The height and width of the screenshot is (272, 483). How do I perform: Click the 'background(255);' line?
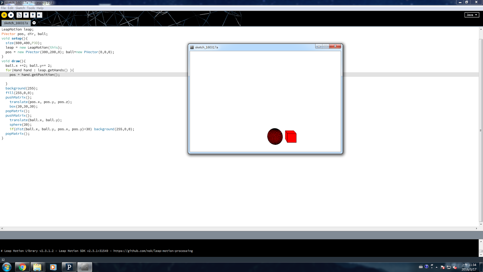(21, 88)
